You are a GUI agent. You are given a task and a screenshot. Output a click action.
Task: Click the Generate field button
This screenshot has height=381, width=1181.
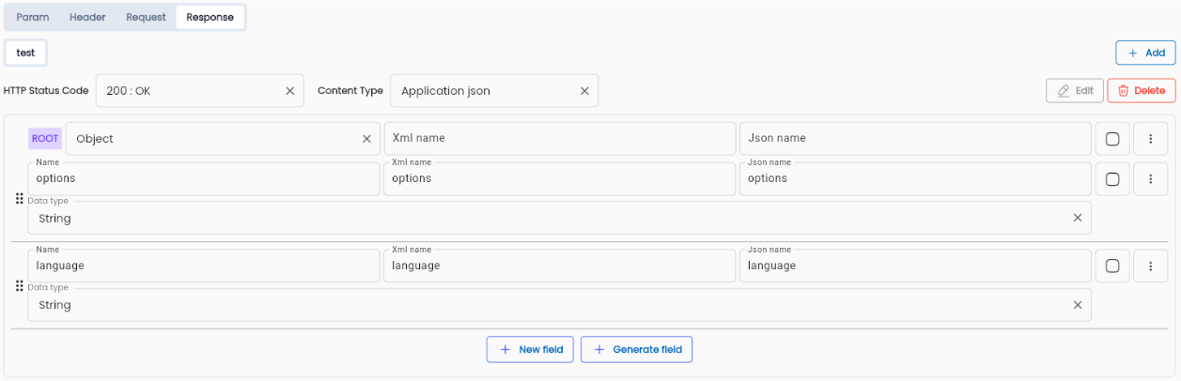pos(637,349)
